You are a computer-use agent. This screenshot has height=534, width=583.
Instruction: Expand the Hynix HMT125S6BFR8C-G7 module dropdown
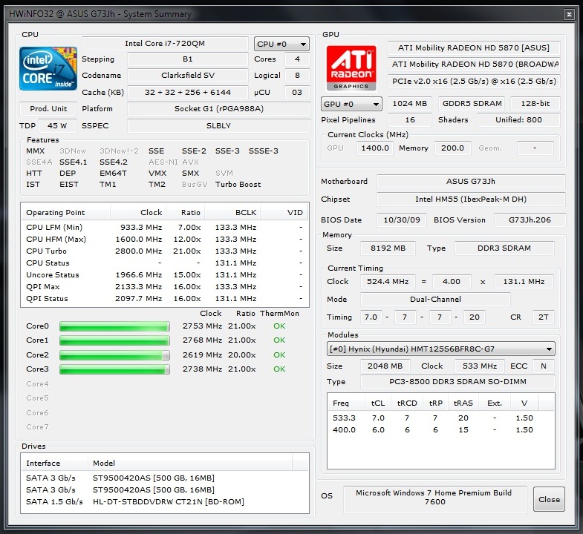tap(441, 349)
